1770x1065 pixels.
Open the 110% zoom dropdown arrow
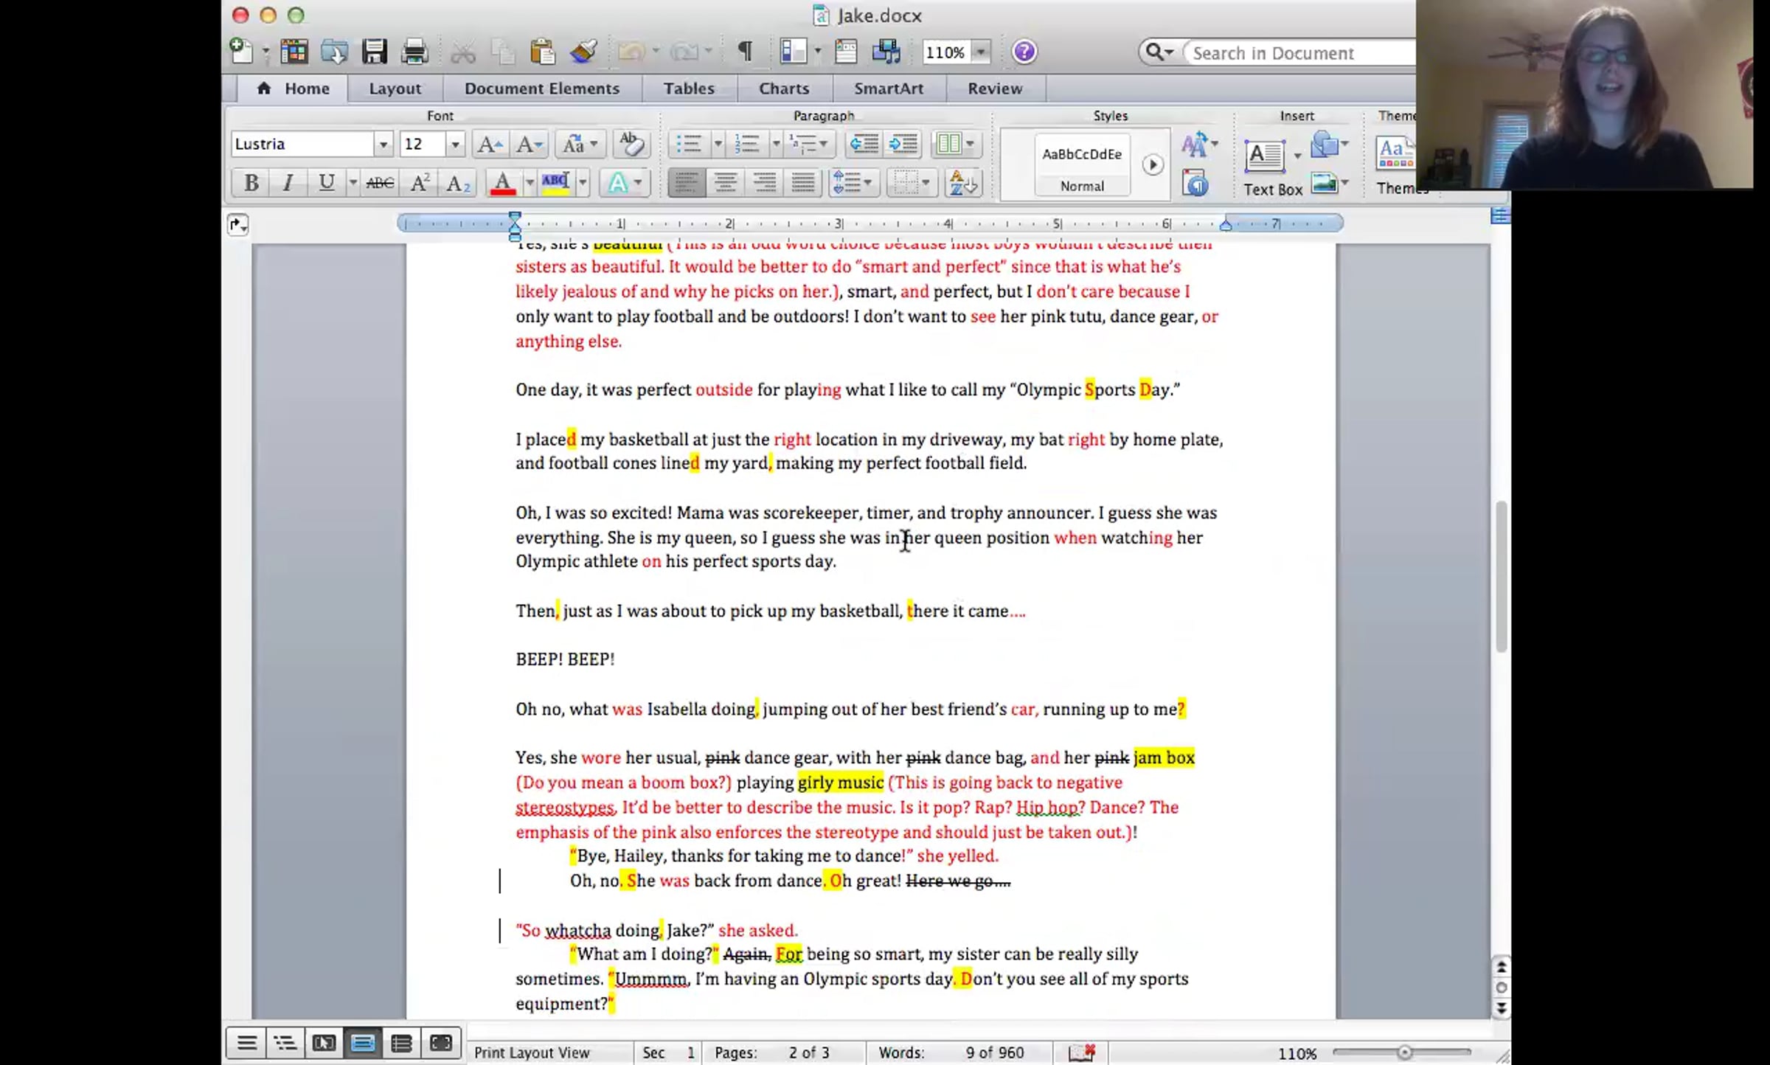tap(980, 52)
